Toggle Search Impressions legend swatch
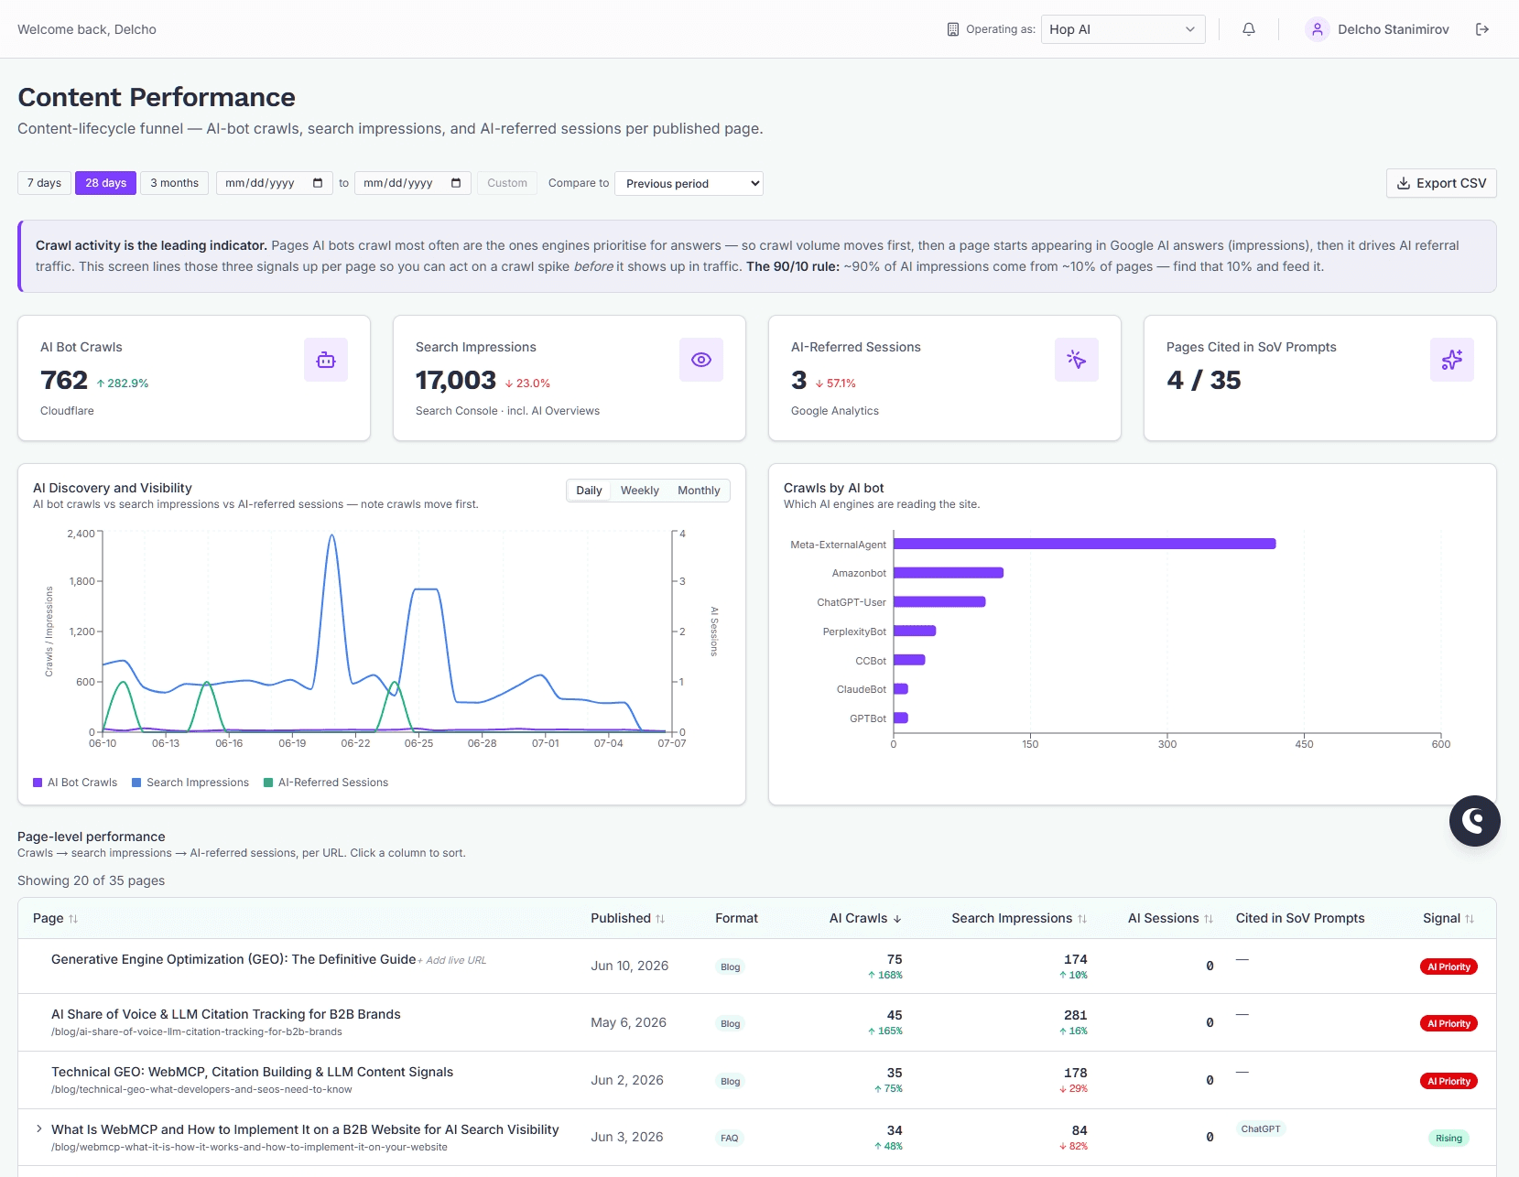1519x1177 pixels. tap(136, 783)
